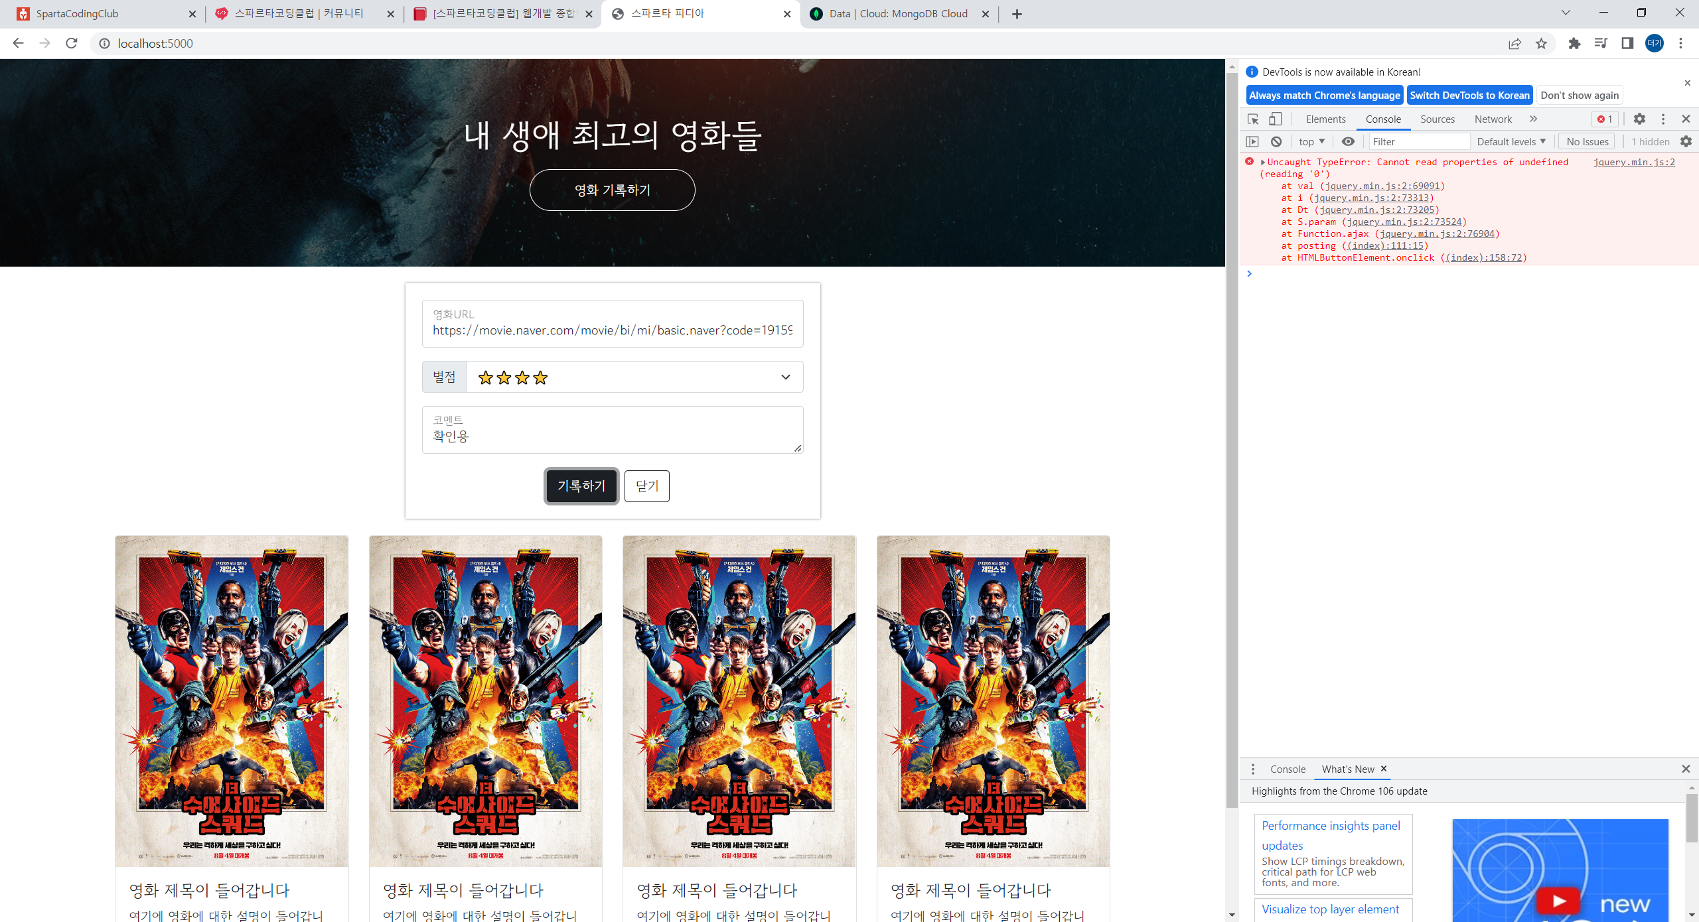Click the red error count badge
1699x922 pixels.
(1605, 119)
